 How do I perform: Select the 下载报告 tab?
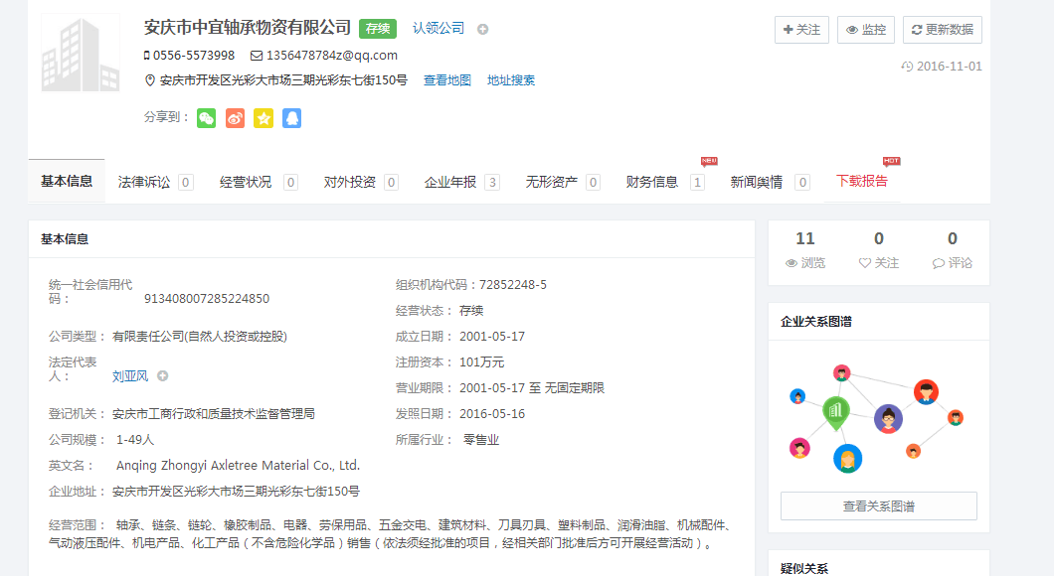point(862,181)
